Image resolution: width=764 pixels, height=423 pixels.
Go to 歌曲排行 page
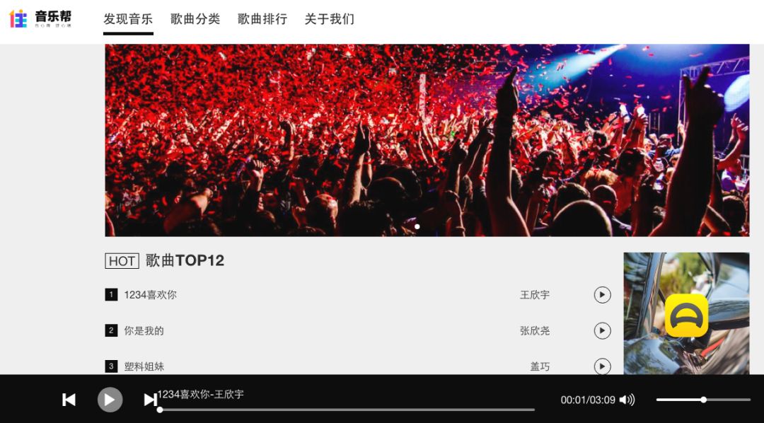pos(262,19)
